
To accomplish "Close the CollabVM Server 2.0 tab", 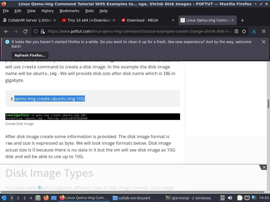I will (x=55, y=20).
